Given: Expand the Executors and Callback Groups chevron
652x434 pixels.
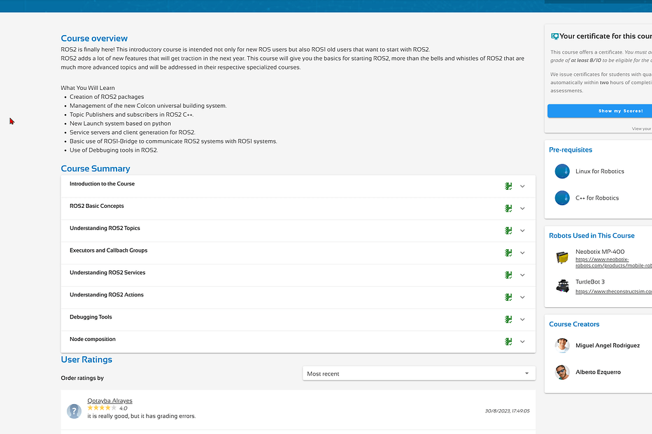Looking at the screenshot, I should pyautogui.click(x=522, y=253).
